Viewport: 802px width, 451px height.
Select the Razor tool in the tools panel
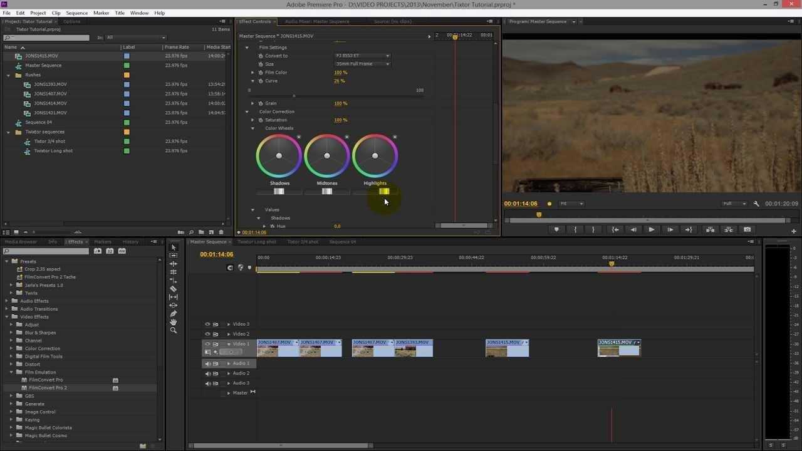[x=174, y=289]
